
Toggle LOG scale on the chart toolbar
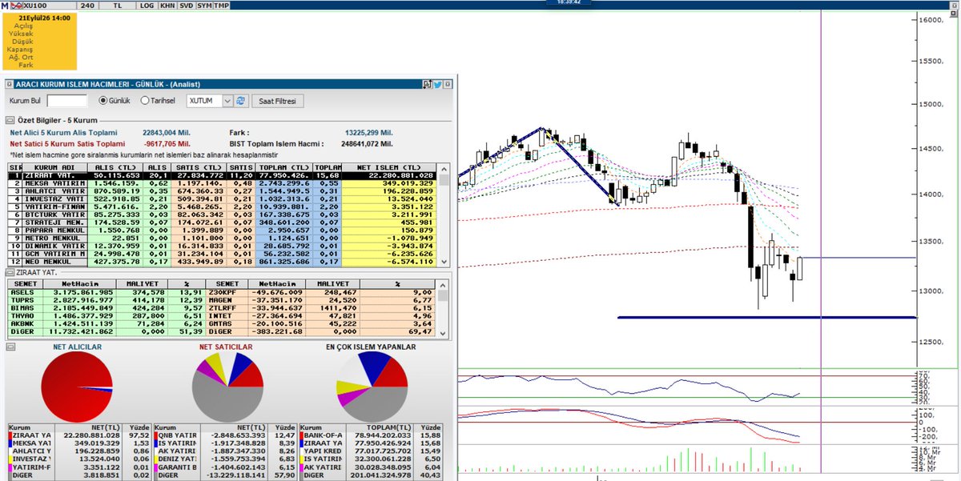coord(147,5)
